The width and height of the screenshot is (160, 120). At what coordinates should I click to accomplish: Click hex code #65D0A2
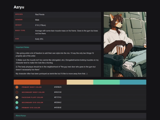pos(58,102)
